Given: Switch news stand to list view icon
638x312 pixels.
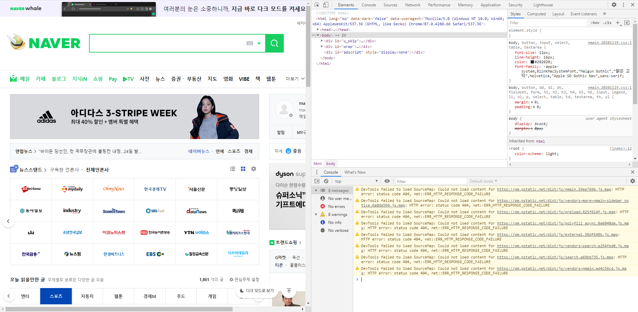Looking at the screenshot, I should pyautogui.click(x=233, y=169).
